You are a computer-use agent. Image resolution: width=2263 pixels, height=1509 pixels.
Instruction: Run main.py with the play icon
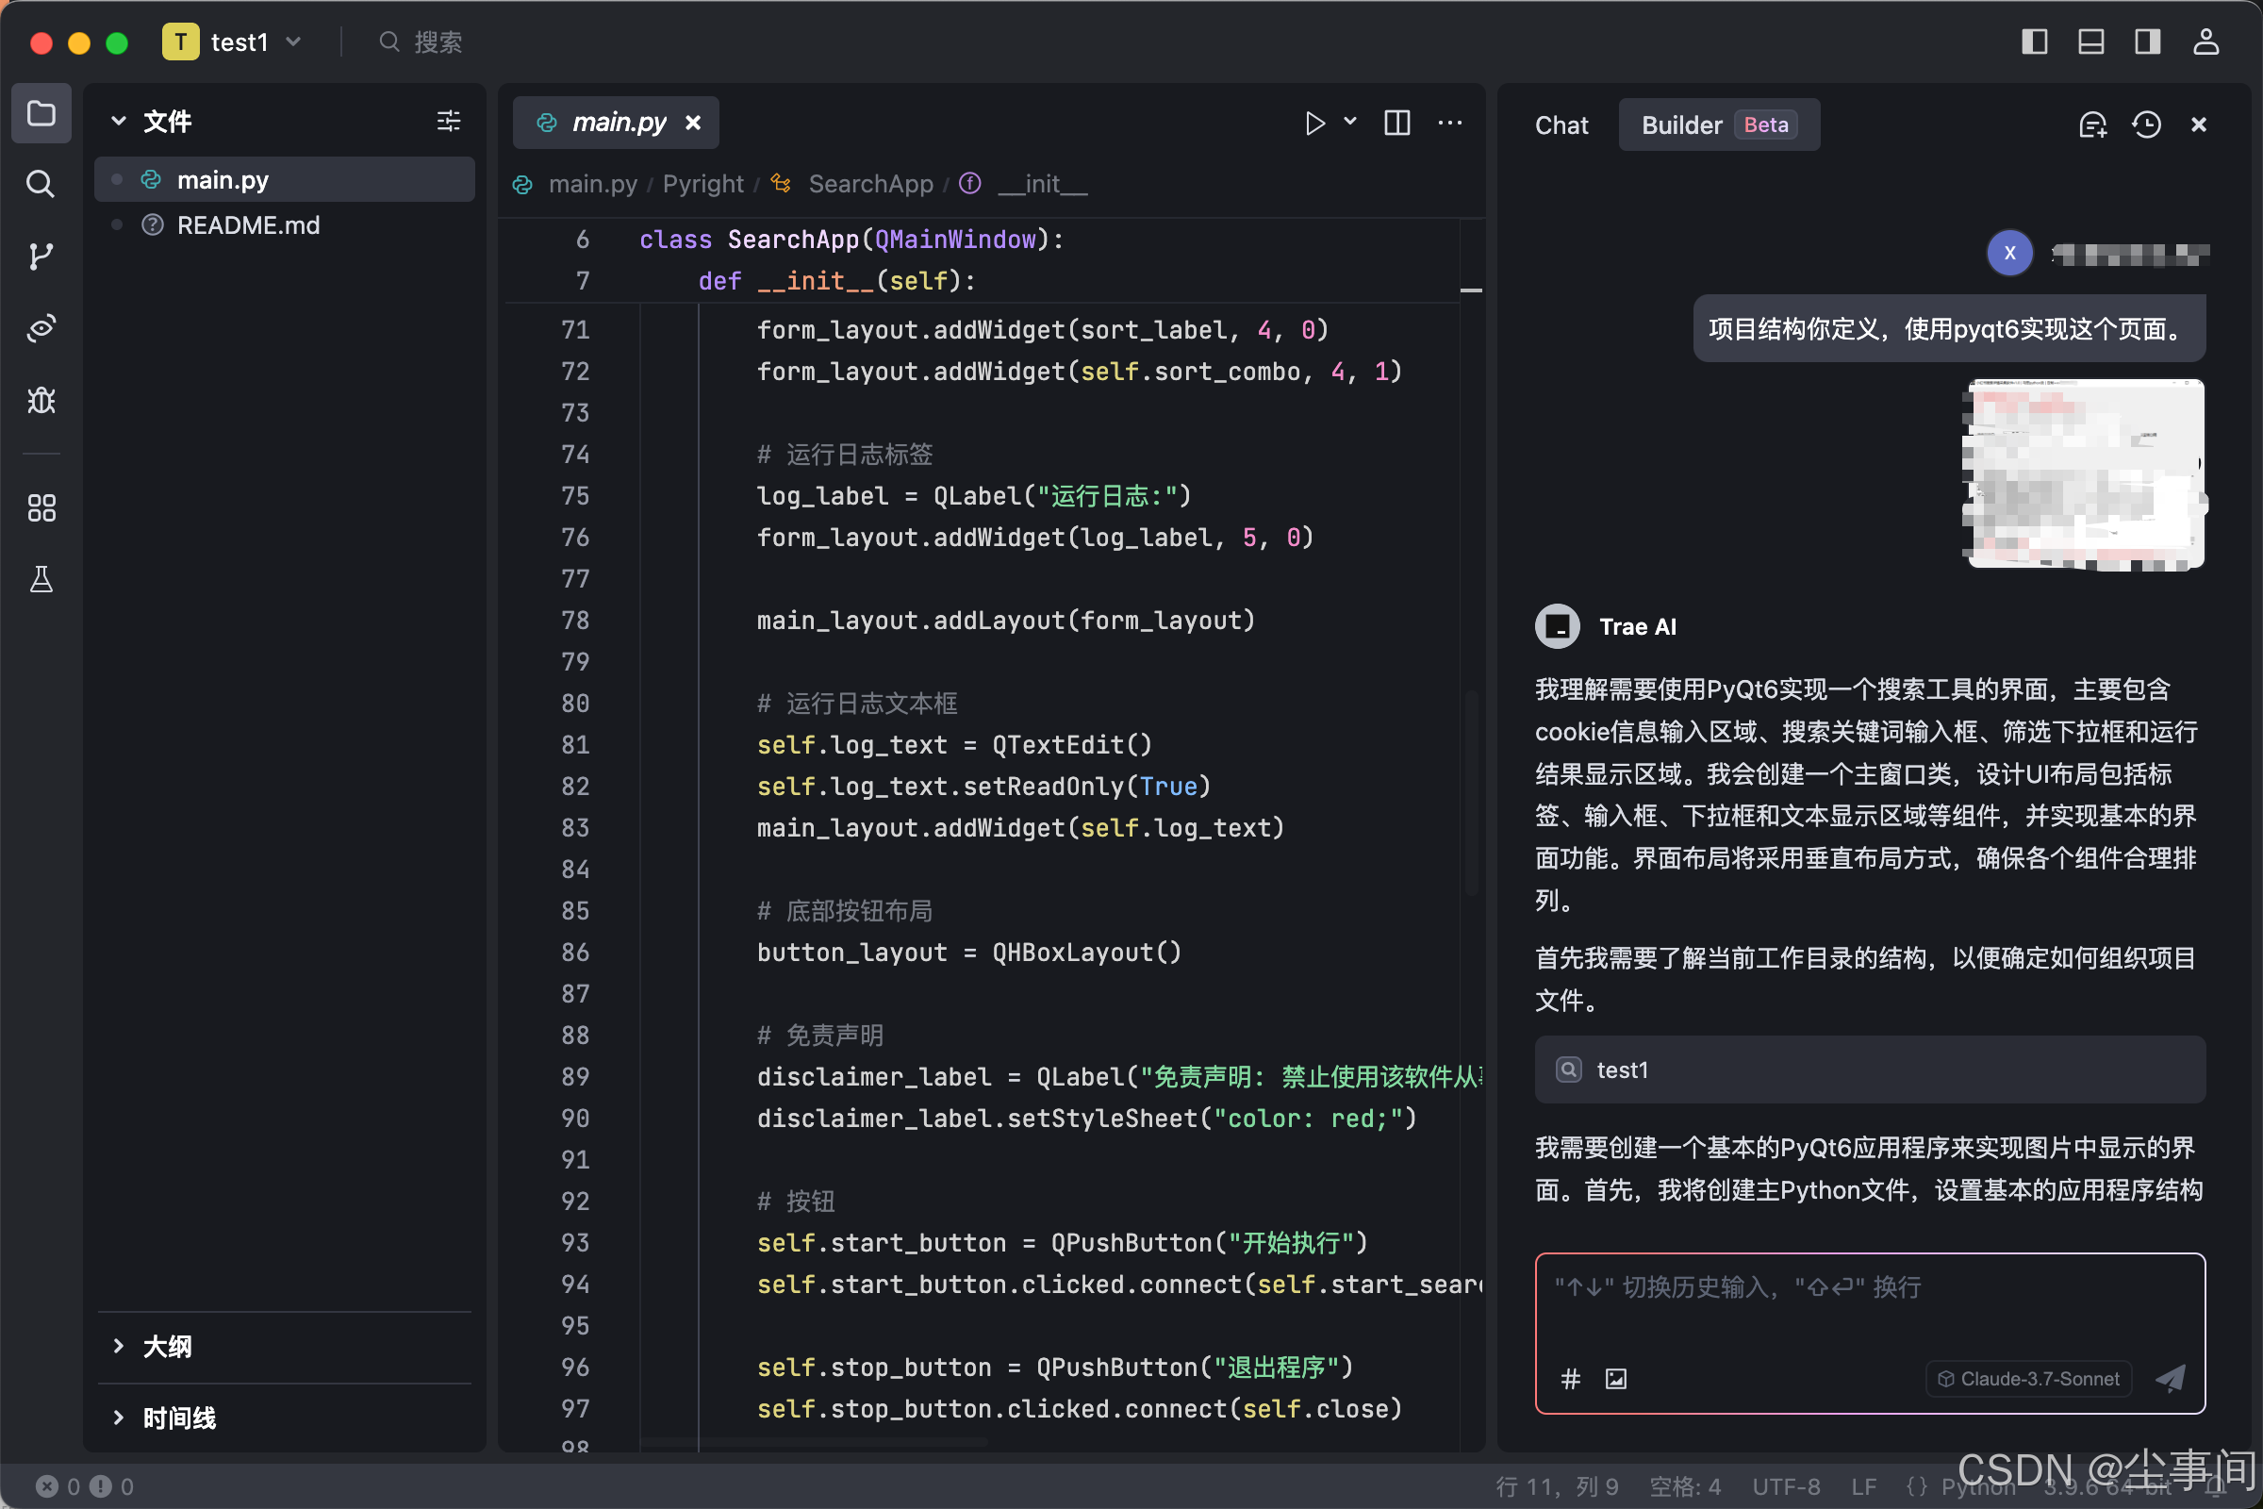coord(1314,124)
